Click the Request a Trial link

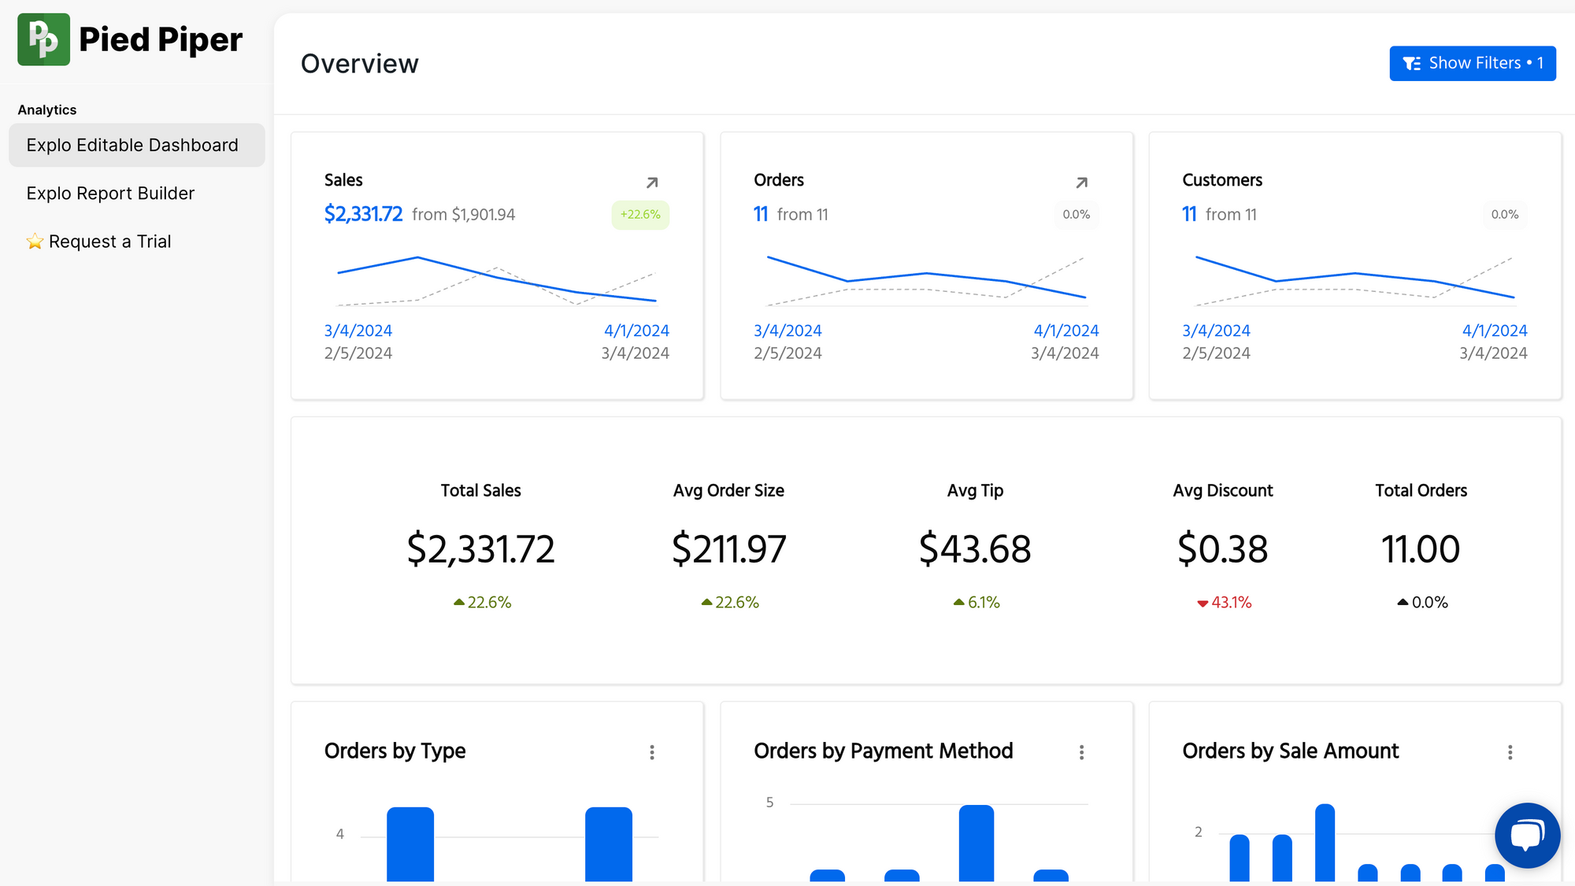pos(109,242)
